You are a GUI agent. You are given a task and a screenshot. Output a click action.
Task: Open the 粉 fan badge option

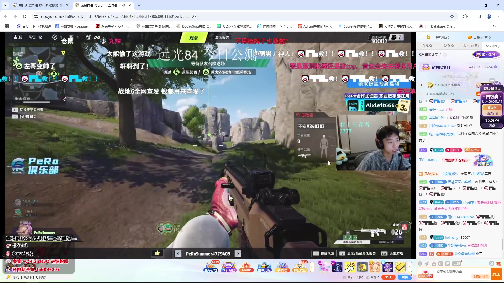coord(441,264)
